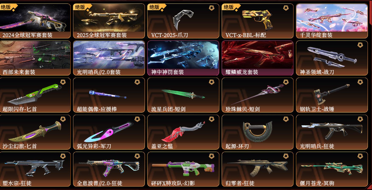372x190 pixels.
Task: Choose the 西部未来套装 bundle card
Action: click(x=35, y=58)
